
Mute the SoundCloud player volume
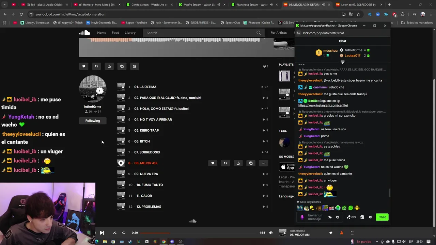(271, 233)
